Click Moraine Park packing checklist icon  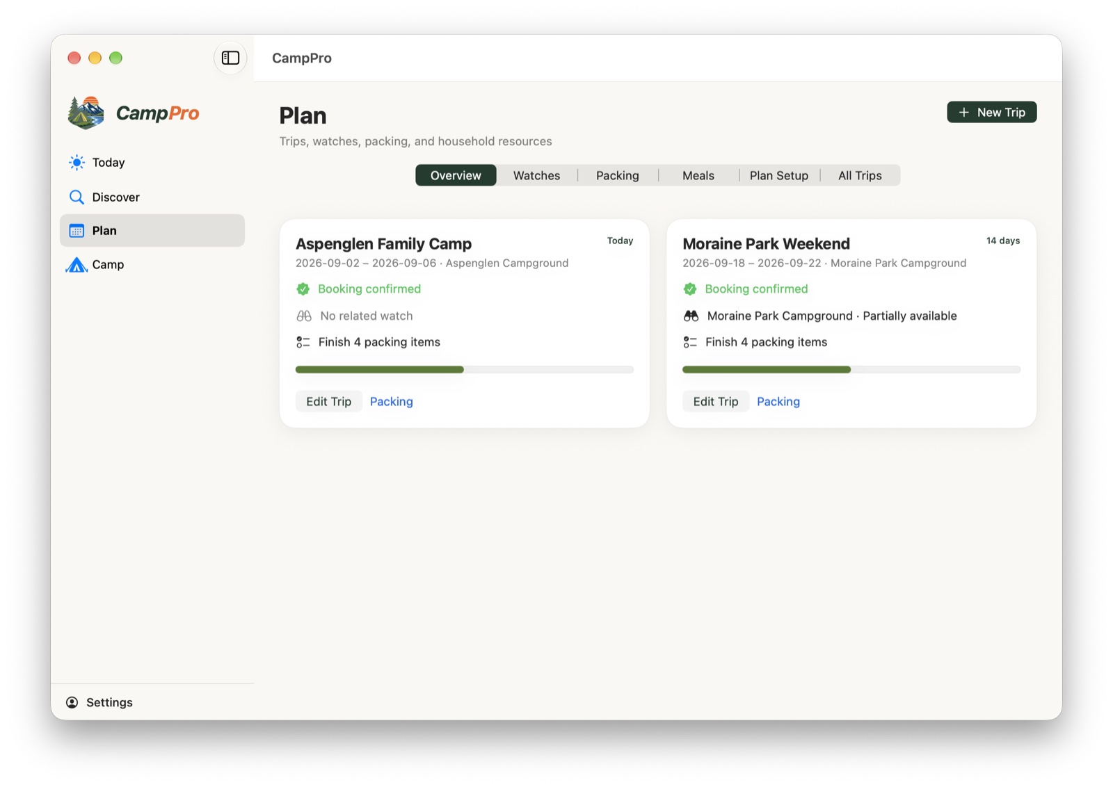coord(689,342)
